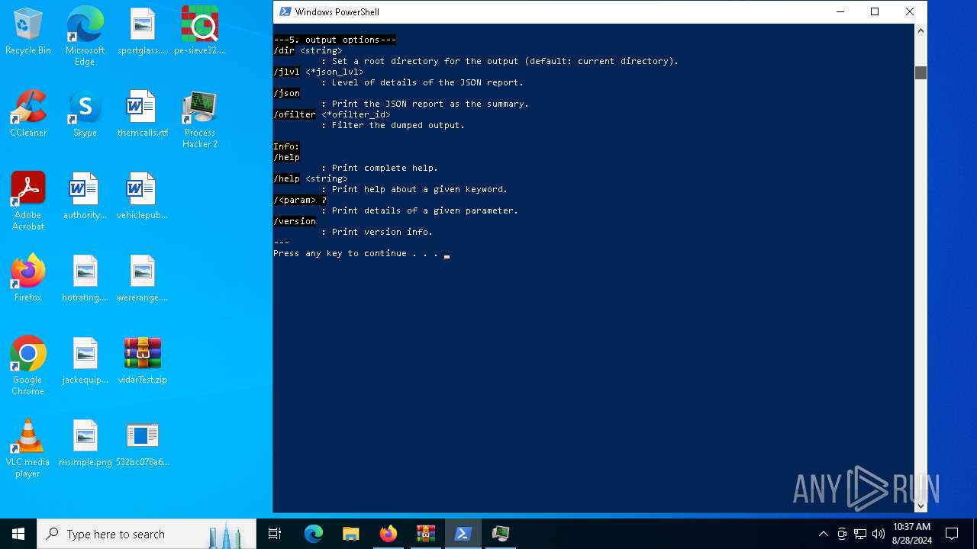Open File Explorer from taskbar
Image resolution: width=977 pixels, height=549 pixels.
351,534
